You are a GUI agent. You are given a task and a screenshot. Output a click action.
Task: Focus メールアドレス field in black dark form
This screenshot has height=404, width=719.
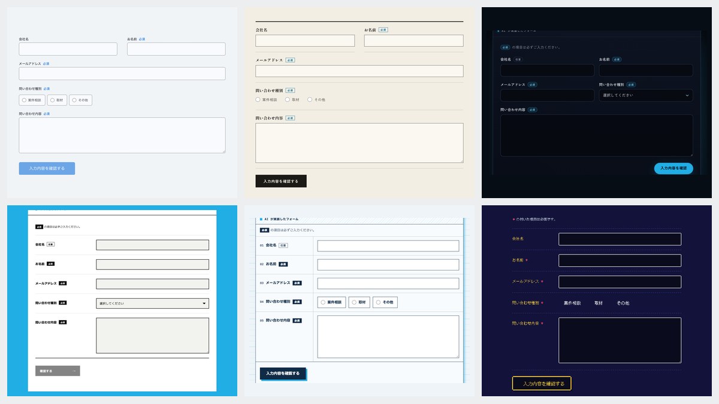547,95
